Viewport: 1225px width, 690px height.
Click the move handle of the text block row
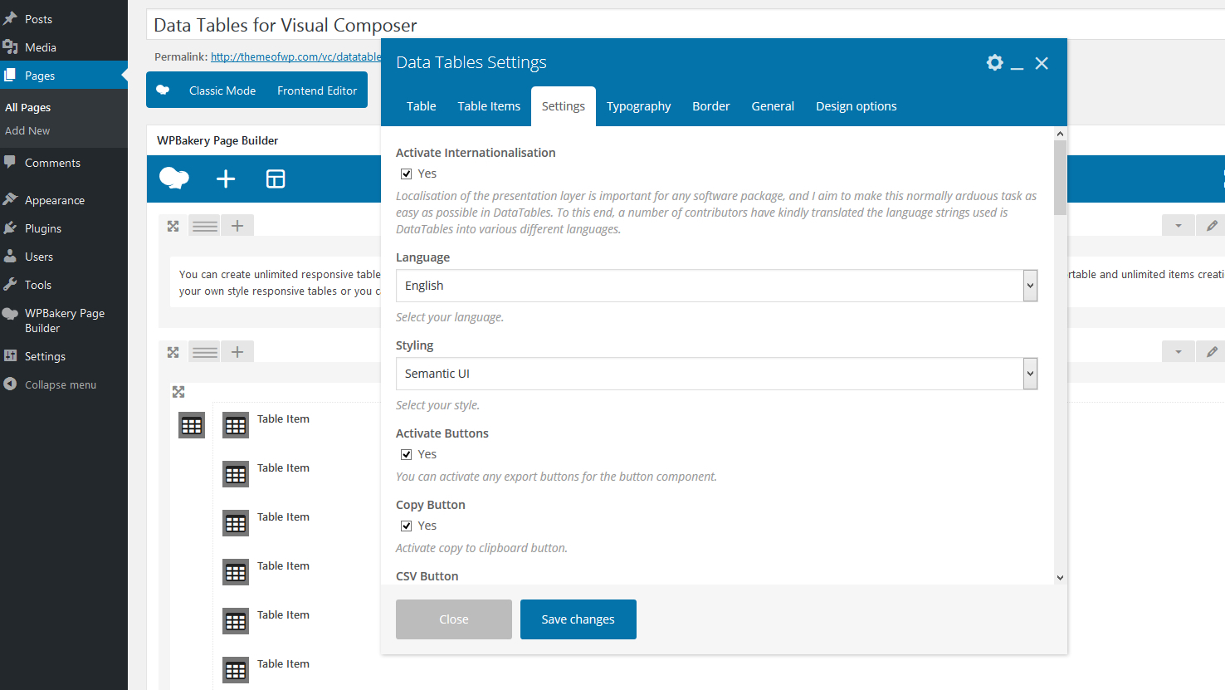click(x=173, y=226)
